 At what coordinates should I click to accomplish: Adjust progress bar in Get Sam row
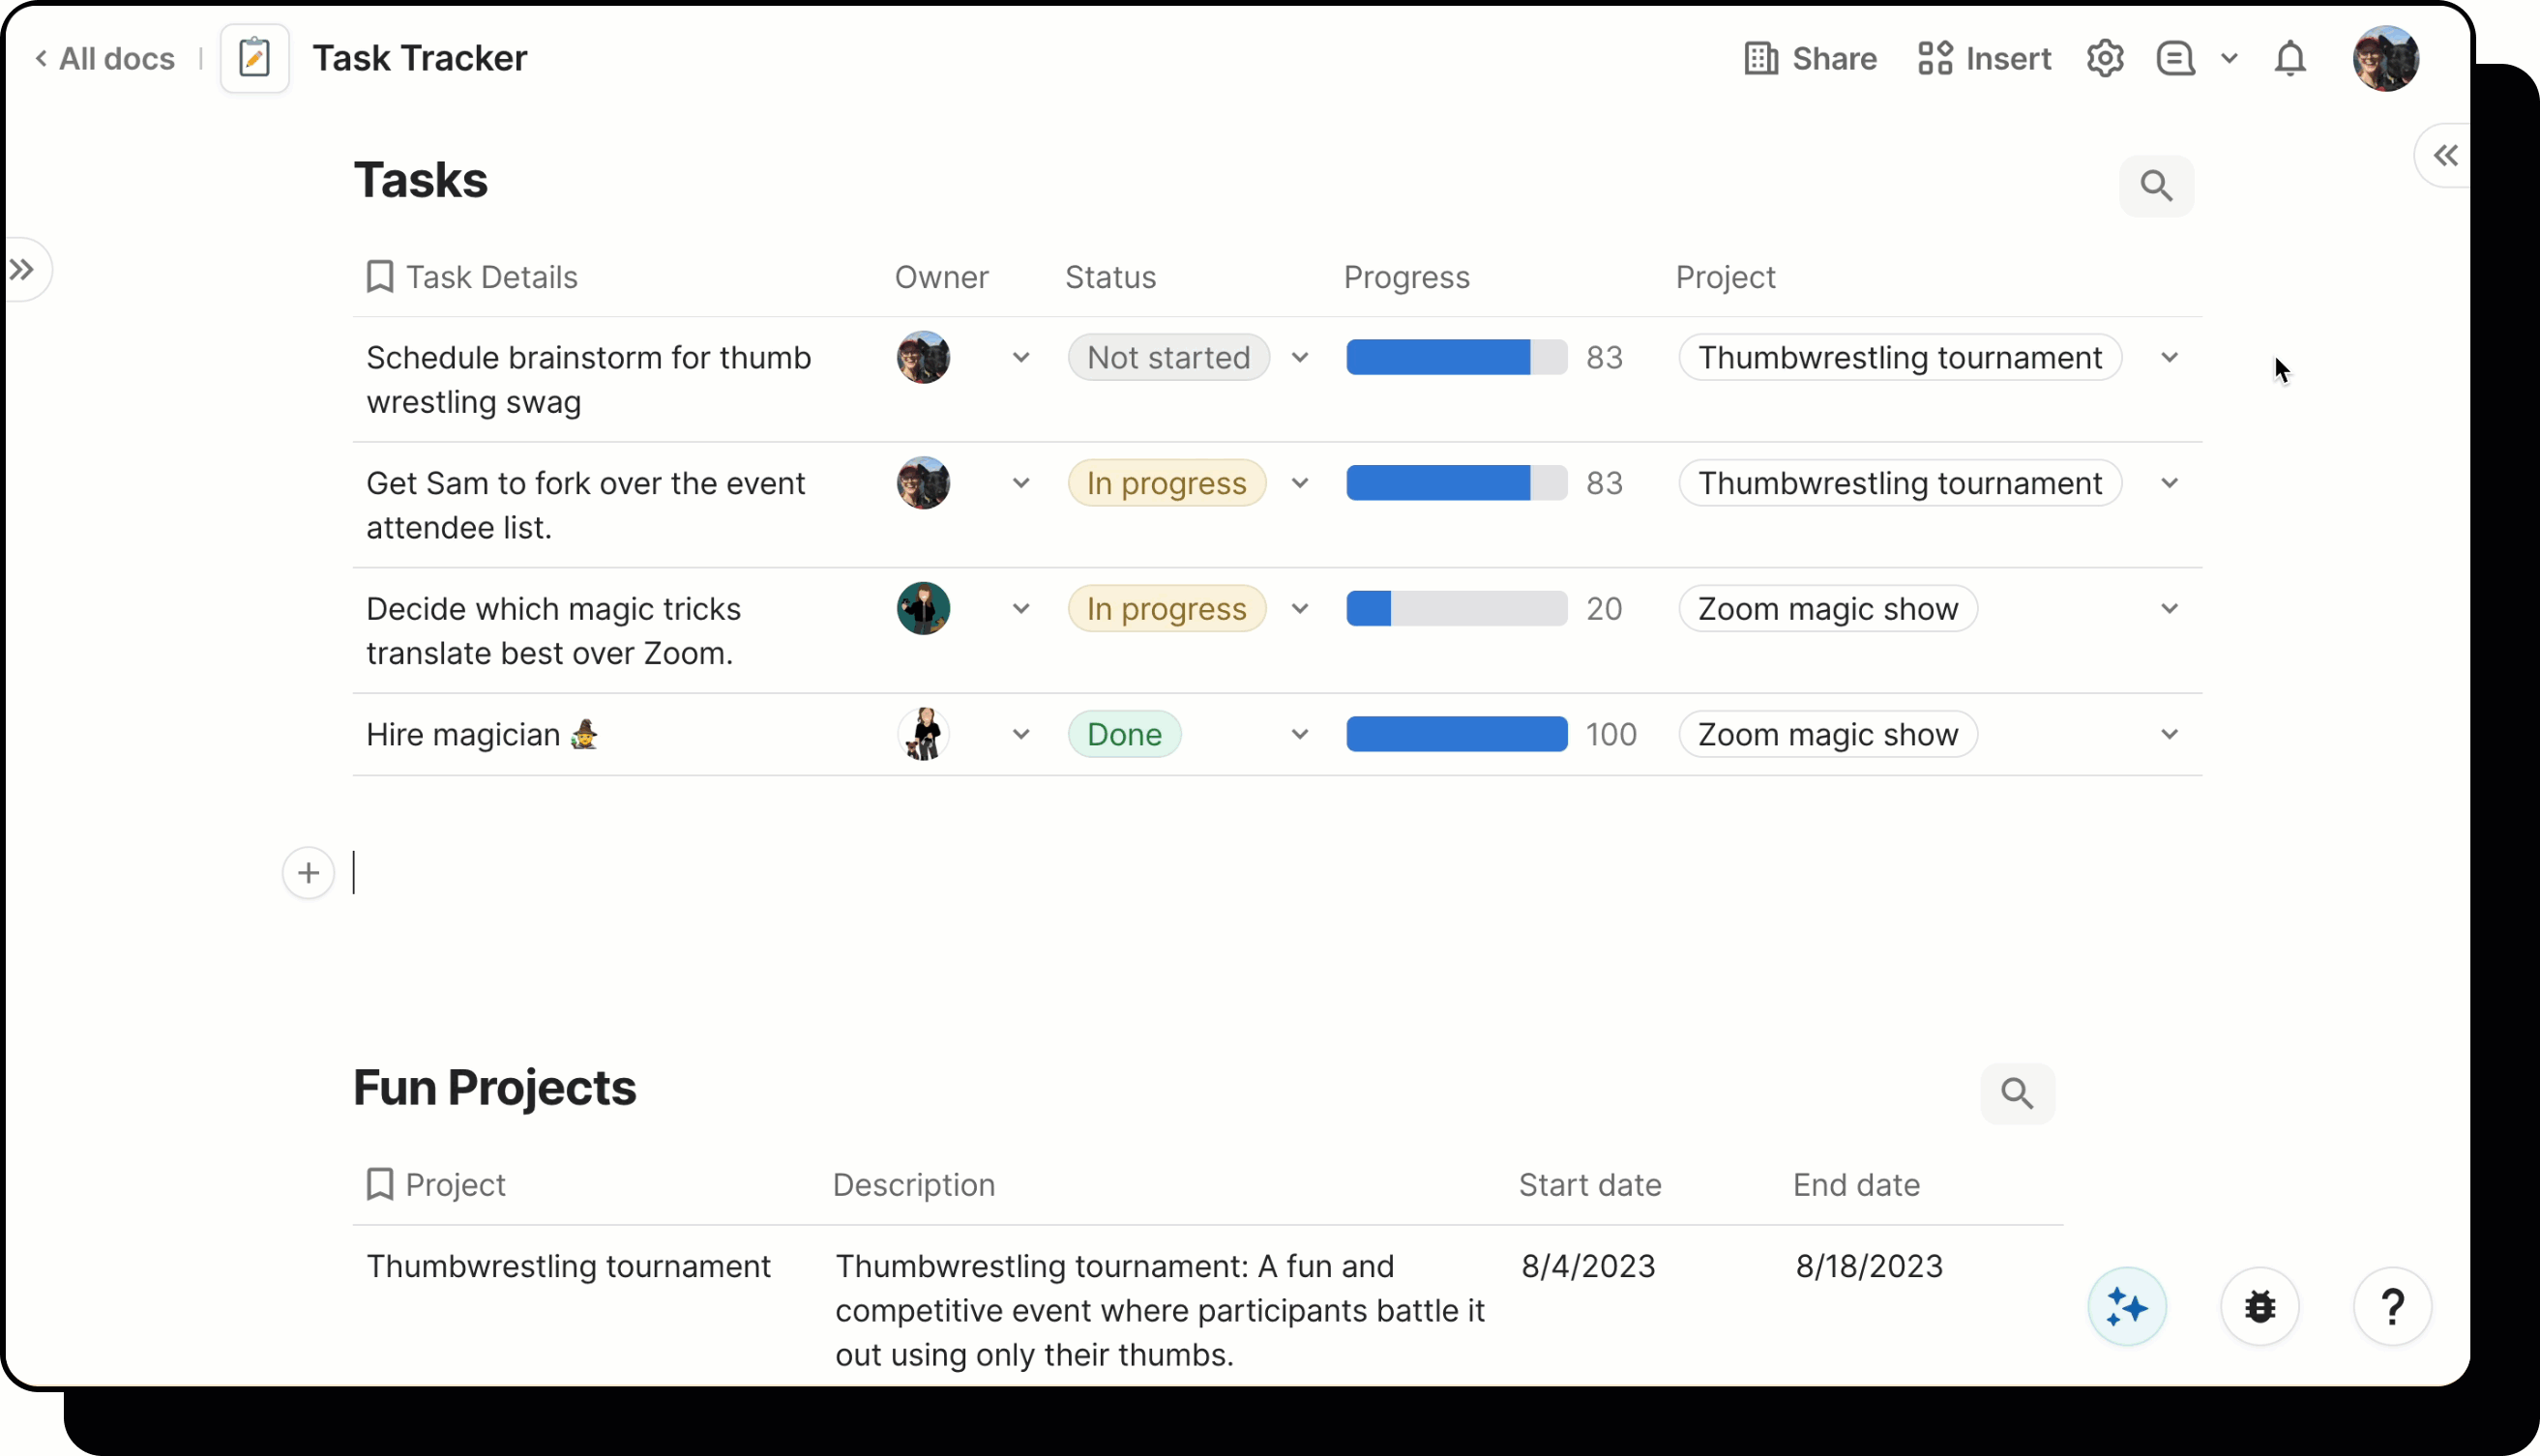coord(1457,484)
